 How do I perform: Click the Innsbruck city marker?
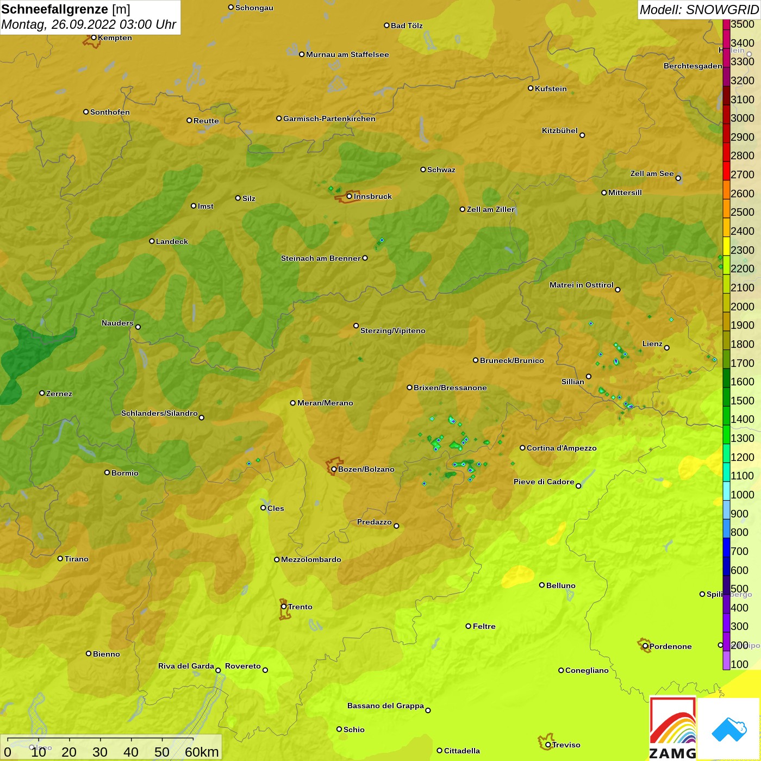point(350,196)
